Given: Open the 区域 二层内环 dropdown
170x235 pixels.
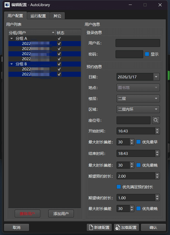Looking at the screenshot, I should coord(138,109).
